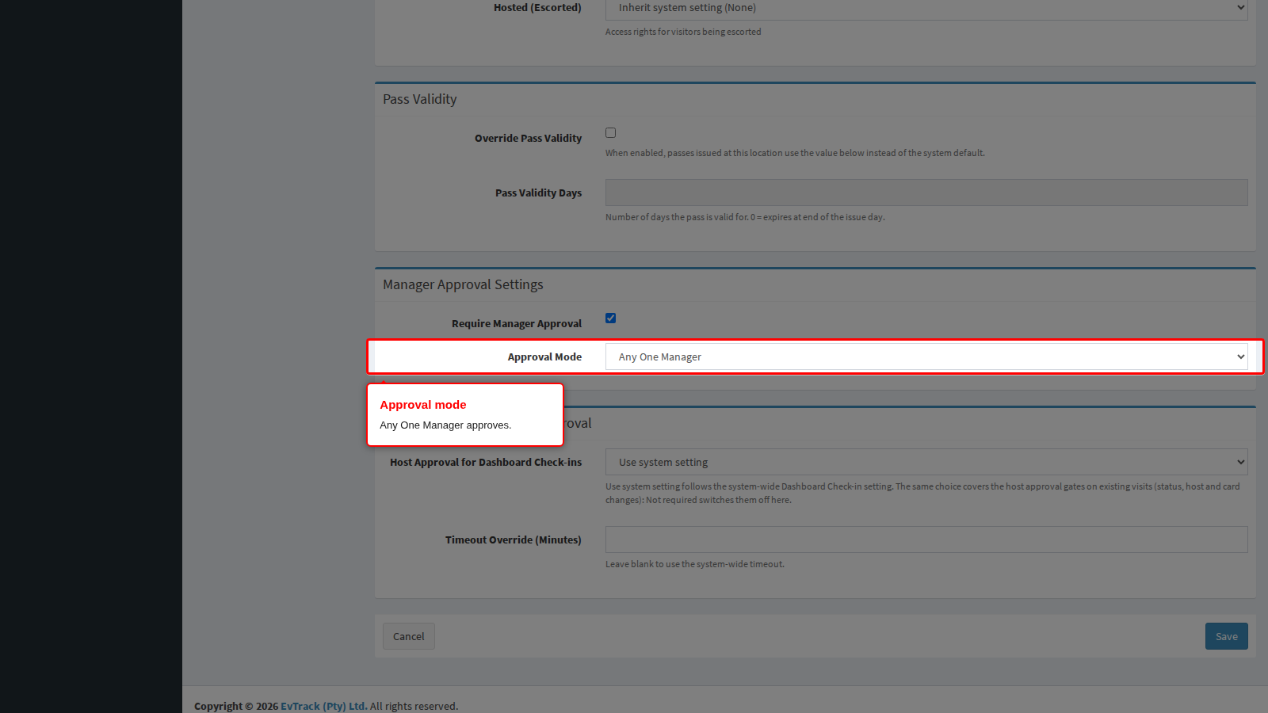Click the 'Any One Manager approves.' tooltip text
The height and width of the screenshot is (713, 1268).
(445, 425)
